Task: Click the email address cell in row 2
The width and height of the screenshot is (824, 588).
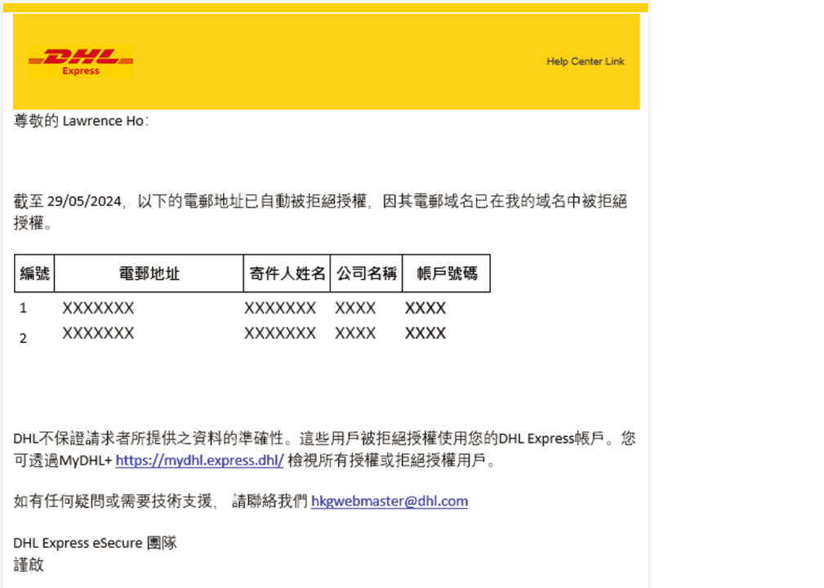Action: coord(98,333)
